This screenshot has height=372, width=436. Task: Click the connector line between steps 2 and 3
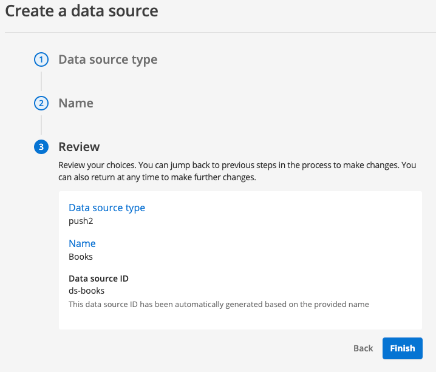tap(41, 125)
